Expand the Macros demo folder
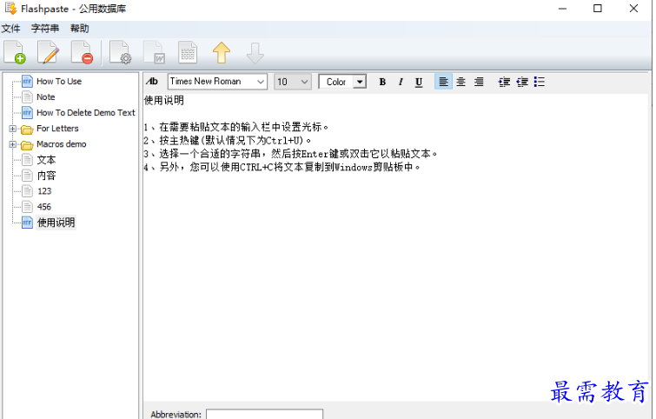The image size is (656, 419). 12,144
